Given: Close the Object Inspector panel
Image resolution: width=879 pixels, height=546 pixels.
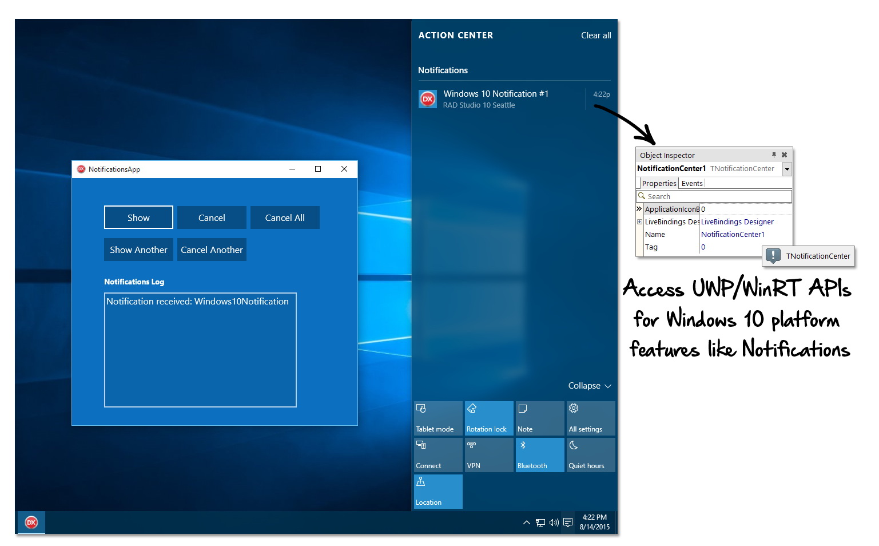Looking at the screenshot, I should coord(784,155).
